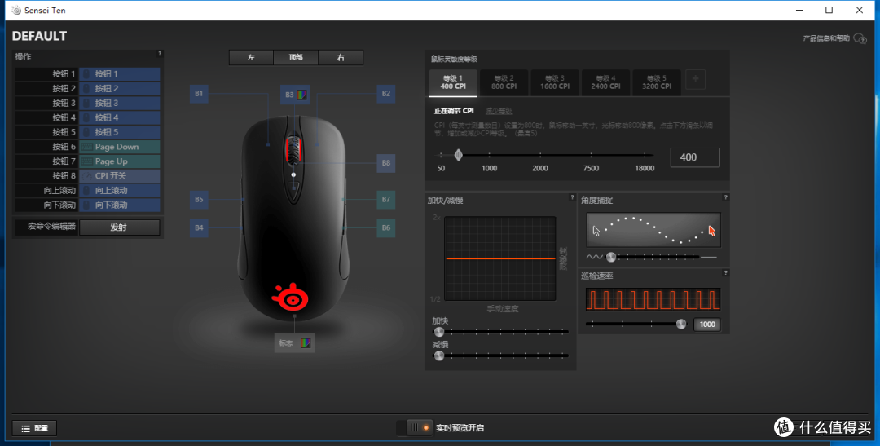Click the 产品信息和帮助 text link
Screen dimensions: 880x446
pyautogui.click(x=826, y=38)
